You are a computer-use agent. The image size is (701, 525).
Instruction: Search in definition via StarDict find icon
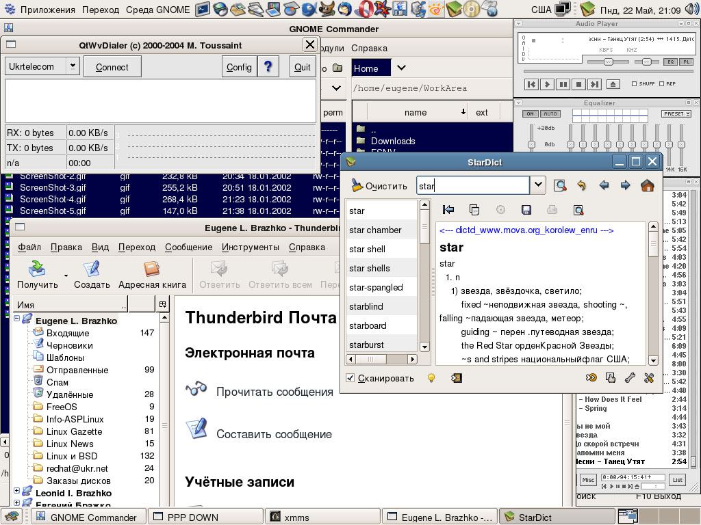pyautogui.click(x=578, y=210)
